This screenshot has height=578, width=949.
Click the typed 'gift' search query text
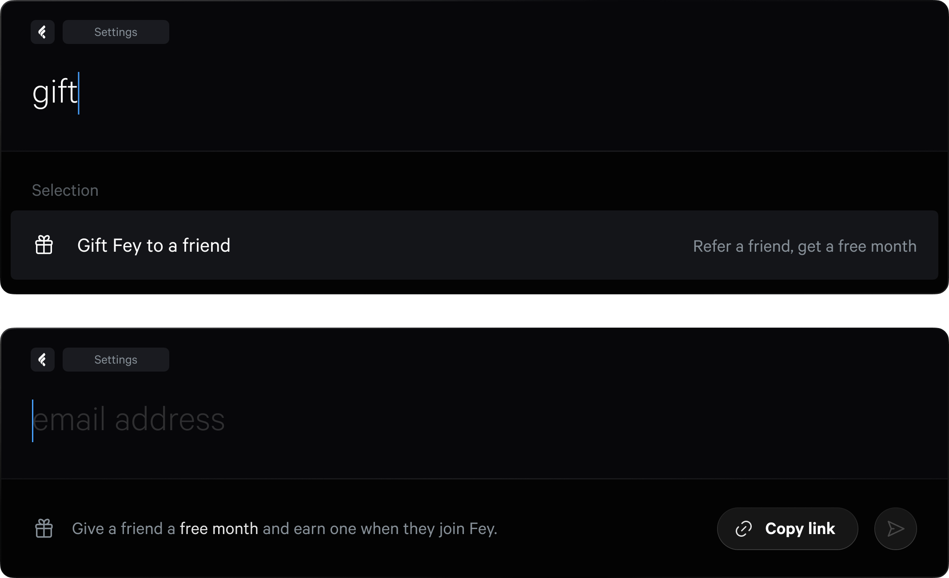[54, 92]
